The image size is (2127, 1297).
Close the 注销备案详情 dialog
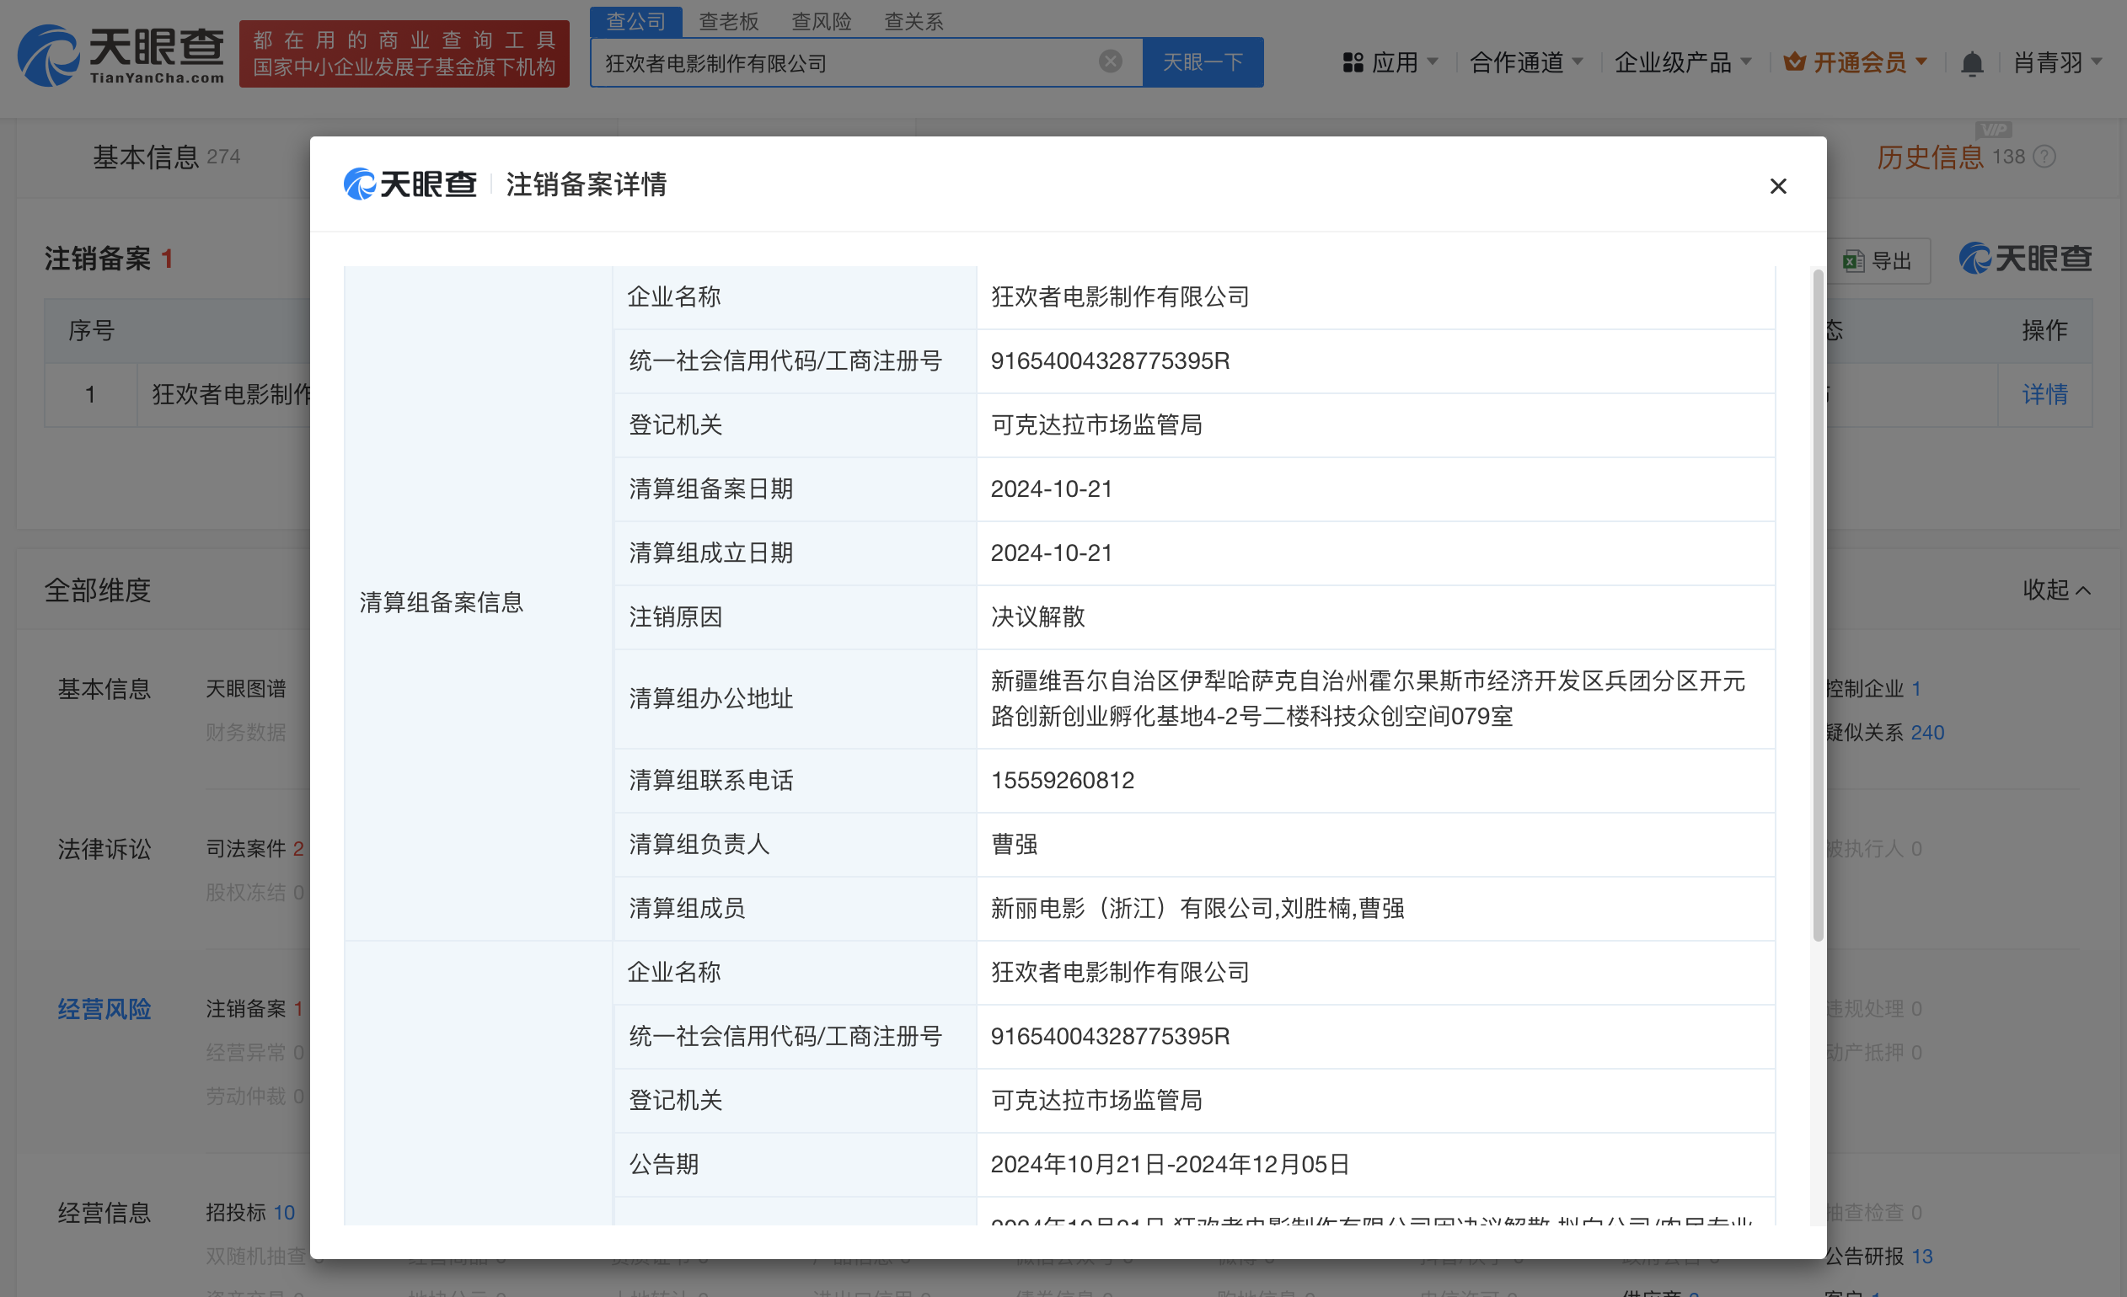coord(1777,186)
